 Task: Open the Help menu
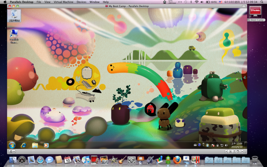pos(106,2)
